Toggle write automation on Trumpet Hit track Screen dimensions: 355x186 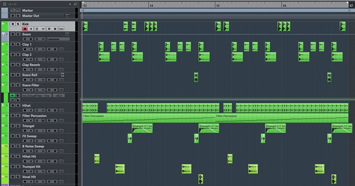(55, 171)
